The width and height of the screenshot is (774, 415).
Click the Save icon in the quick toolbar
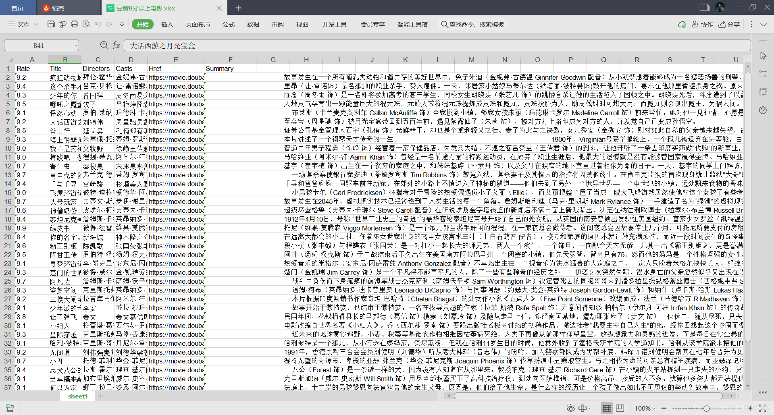51,24
